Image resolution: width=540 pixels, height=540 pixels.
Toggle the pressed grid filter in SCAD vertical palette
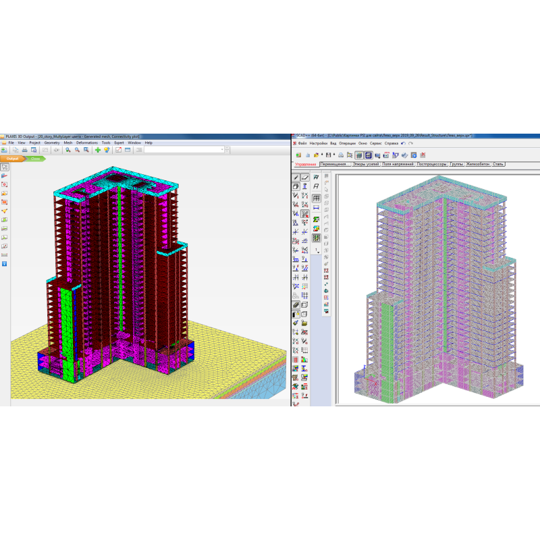click(316, 238)
